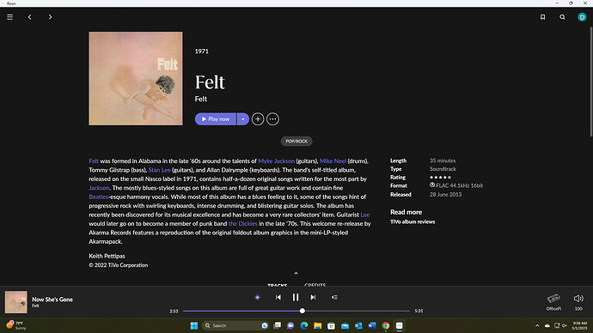Click the main page scrollbar

click(x=591, y=82)
